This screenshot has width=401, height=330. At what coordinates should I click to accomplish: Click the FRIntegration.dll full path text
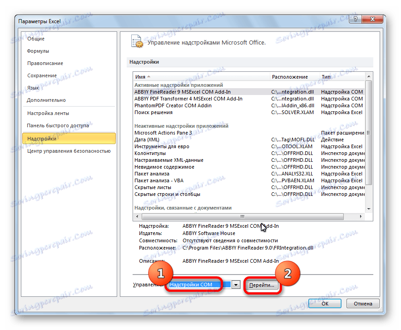(x=248, y=248)
